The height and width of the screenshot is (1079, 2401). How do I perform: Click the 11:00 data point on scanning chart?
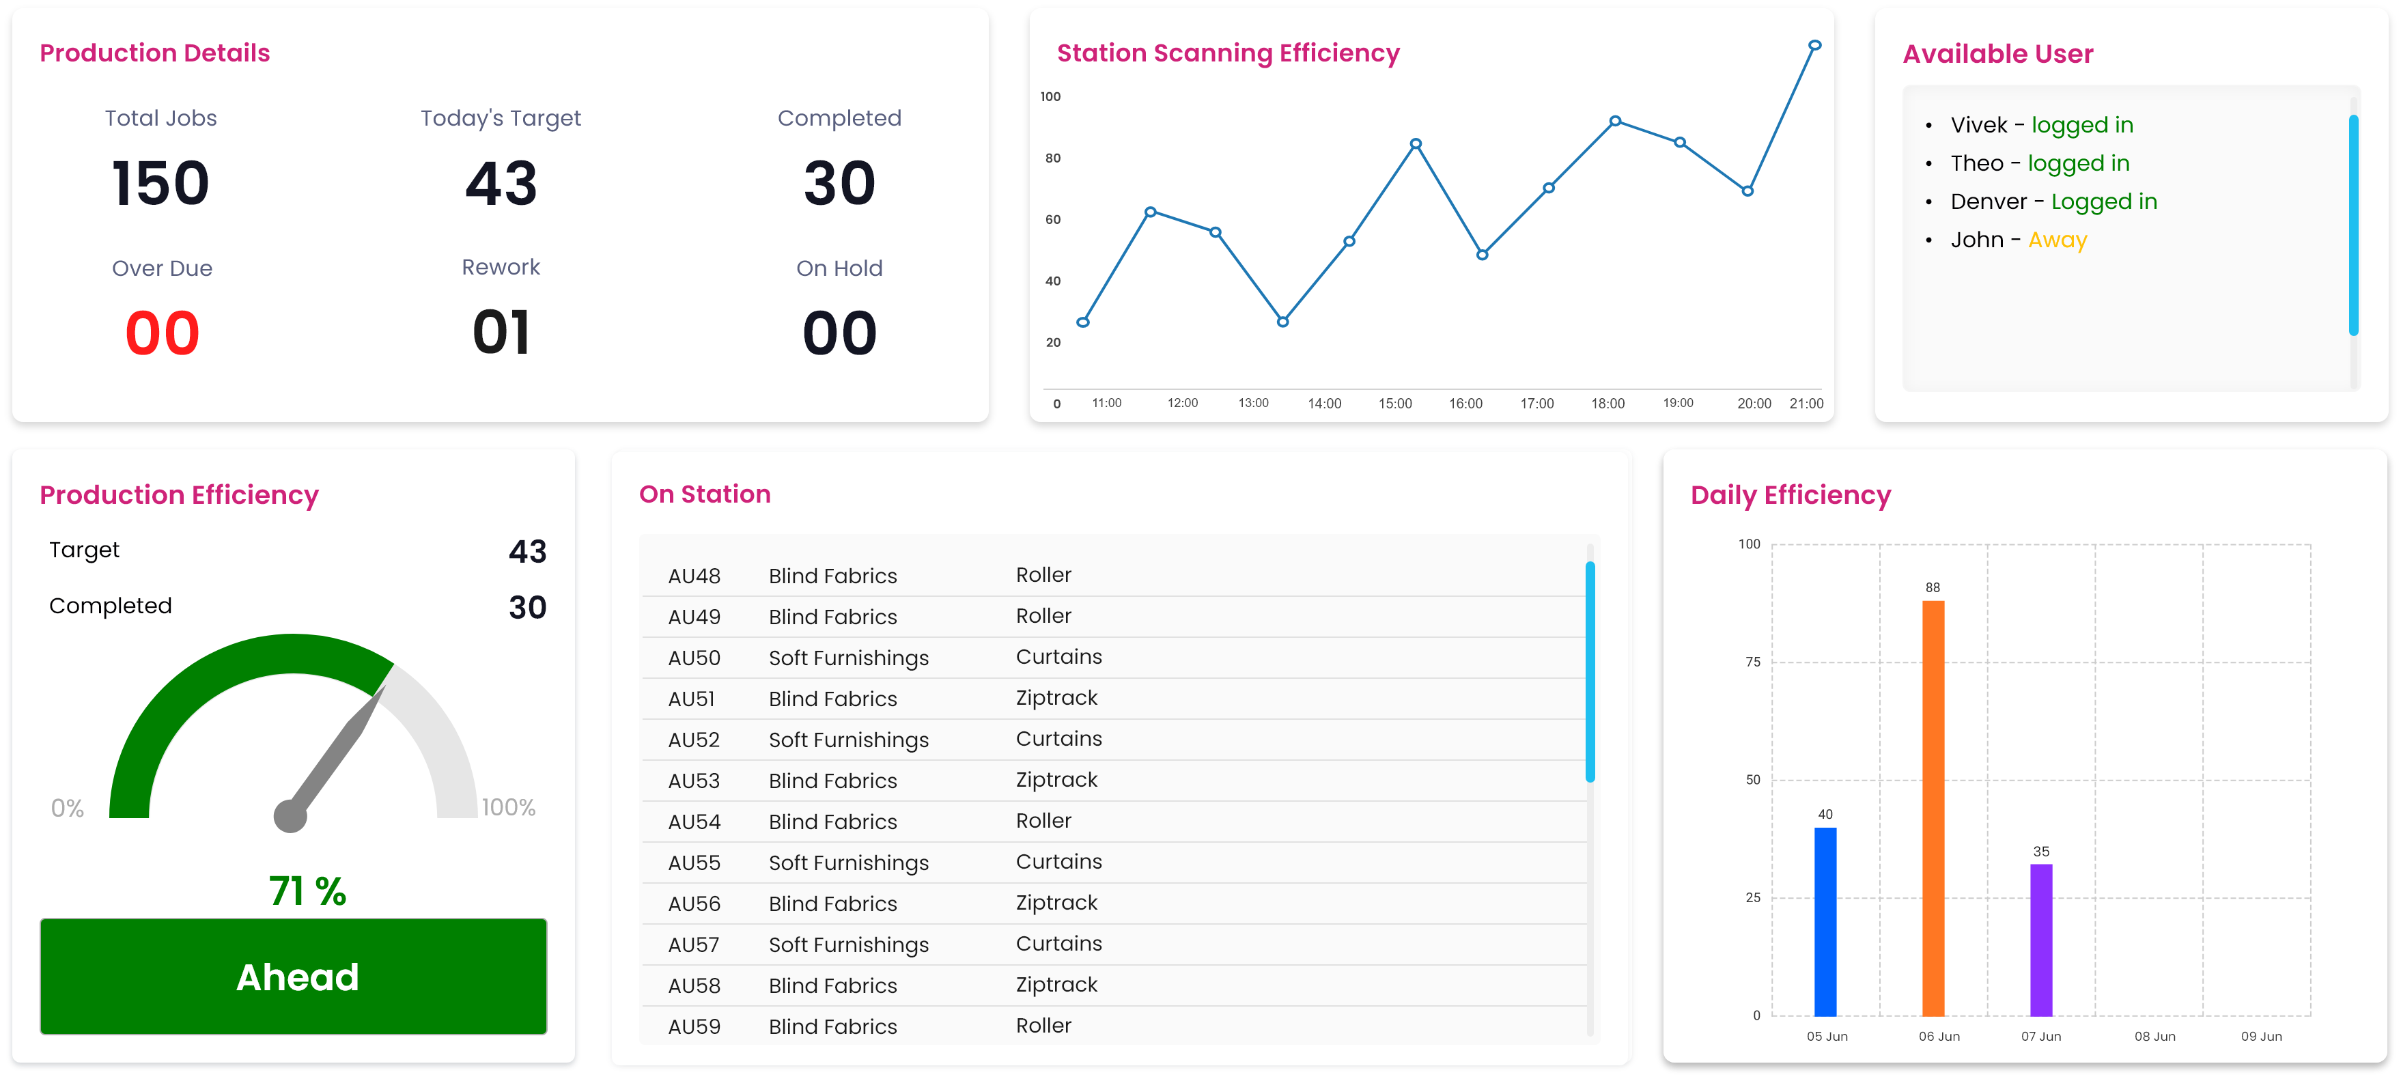coord(1083,322)
